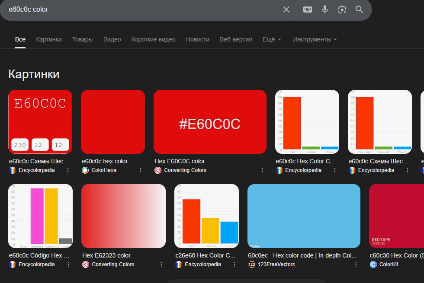Open '60c0ec - Hex color code' link

click(302, 255)
